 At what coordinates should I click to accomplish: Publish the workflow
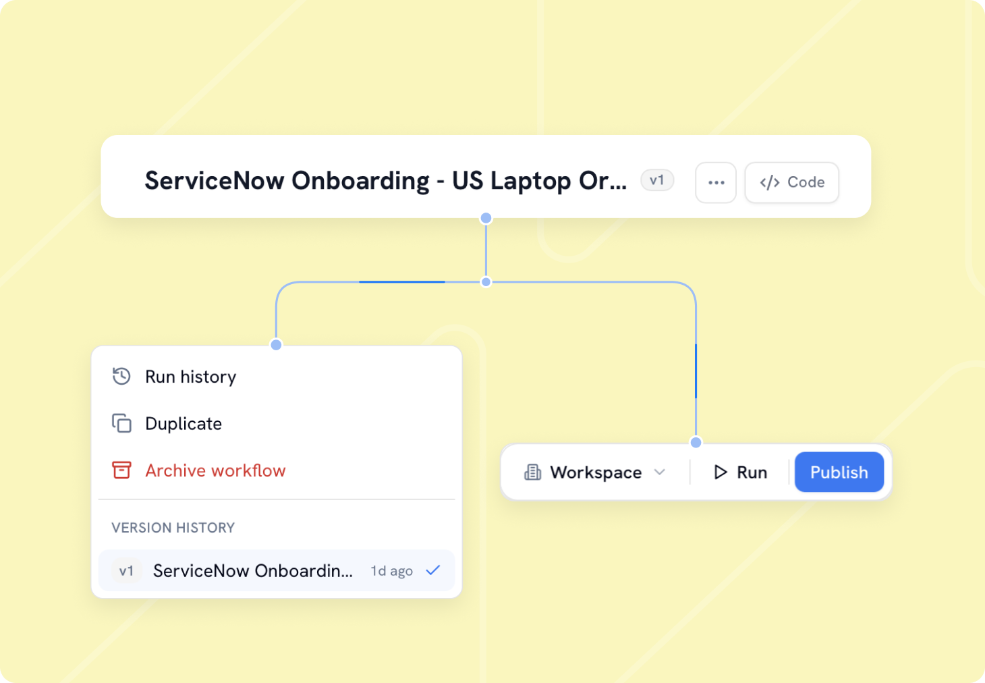839,472
